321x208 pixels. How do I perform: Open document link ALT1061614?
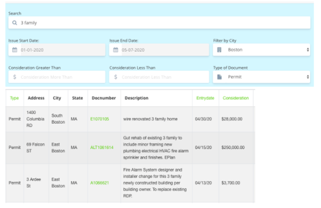(101, 148)
